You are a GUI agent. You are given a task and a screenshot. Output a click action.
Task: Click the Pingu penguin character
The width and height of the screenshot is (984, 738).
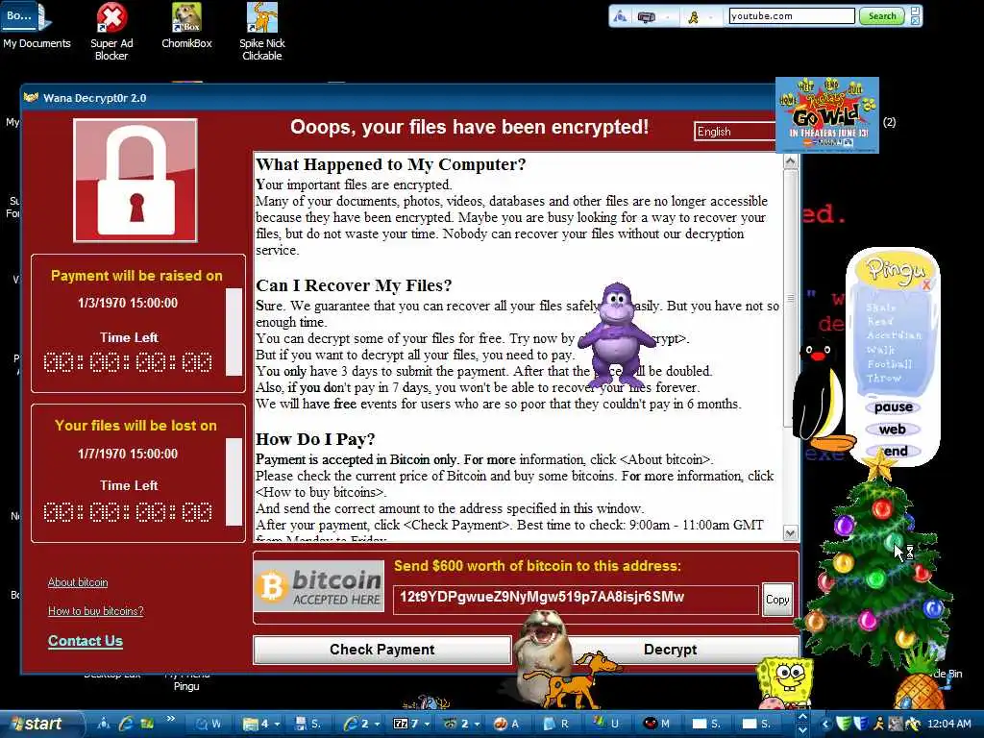823,393
